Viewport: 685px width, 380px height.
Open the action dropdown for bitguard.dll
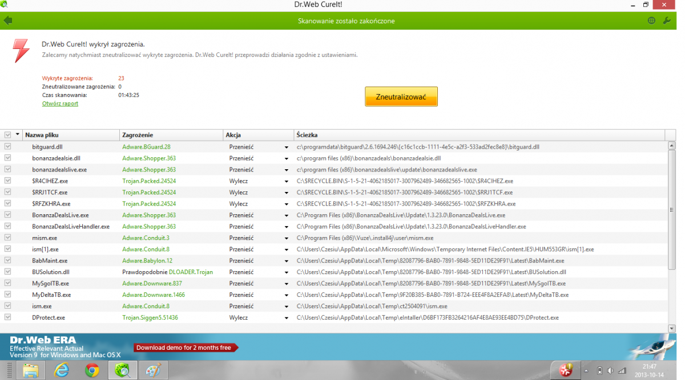(x=287, y=147)
